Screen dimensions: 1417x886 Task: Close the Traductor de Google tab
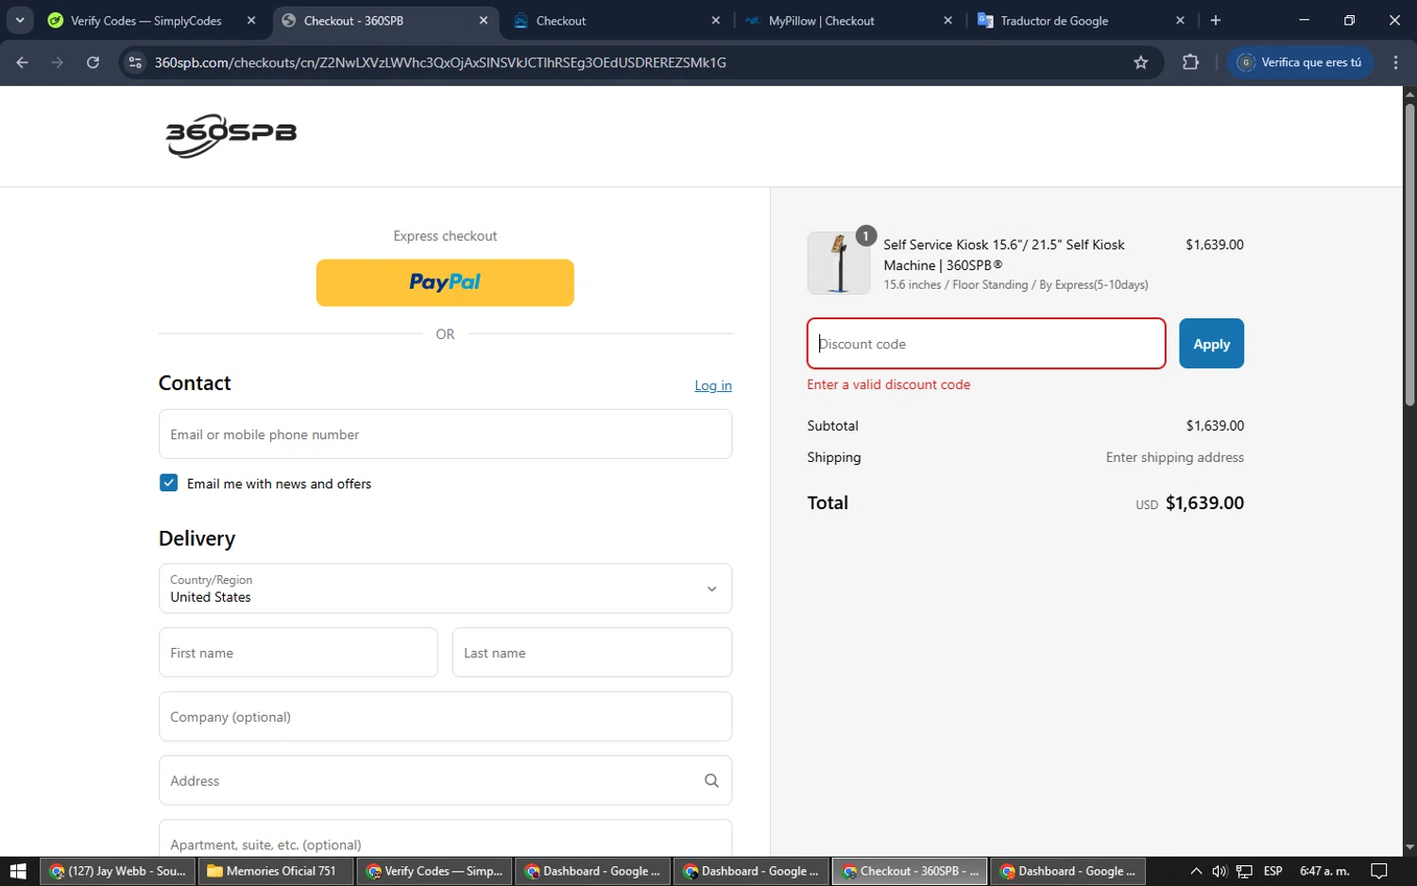[x=1180, y=20]
